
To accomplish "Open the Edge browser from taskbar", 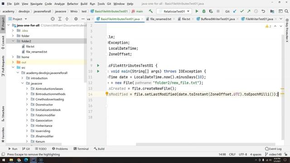I will (26, 160).
